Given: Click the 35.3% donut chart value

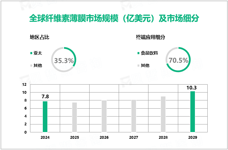Looking at the screenshot, I should pos(64,61).
